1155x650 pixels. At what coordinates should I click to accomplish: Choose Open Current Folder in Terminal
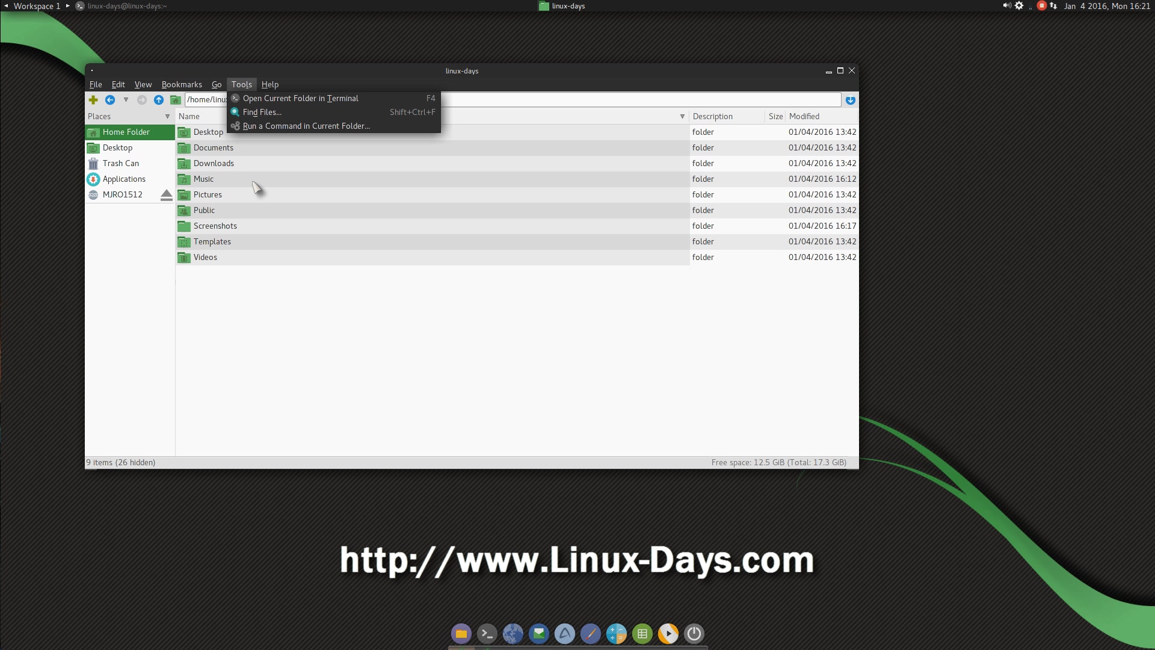pyautogui.click(x=334, y=98)
